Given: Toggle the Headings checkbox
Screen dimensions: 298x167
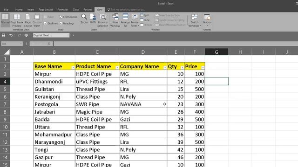Looking at the screenshot, I should point(61,24).
